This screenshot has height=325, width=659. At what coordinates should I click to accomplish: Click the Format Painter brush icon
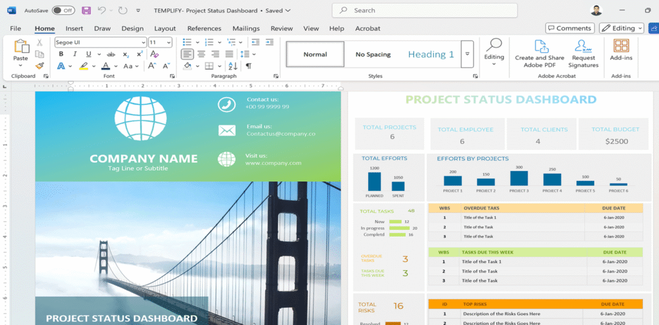[40, 66]
